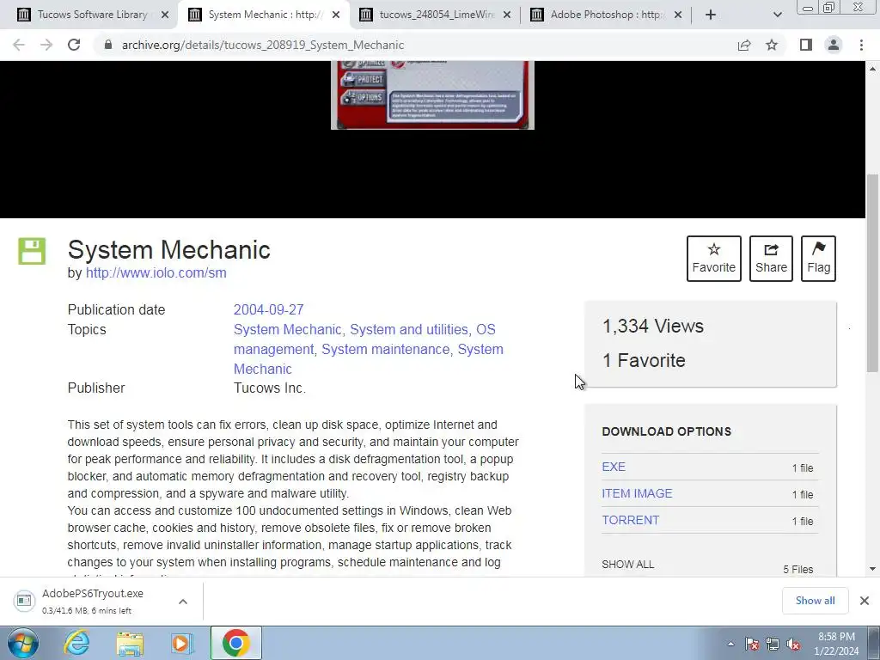The image size is (880, 660).
Task: Open the Chrome profile menu
Action: 834,45
